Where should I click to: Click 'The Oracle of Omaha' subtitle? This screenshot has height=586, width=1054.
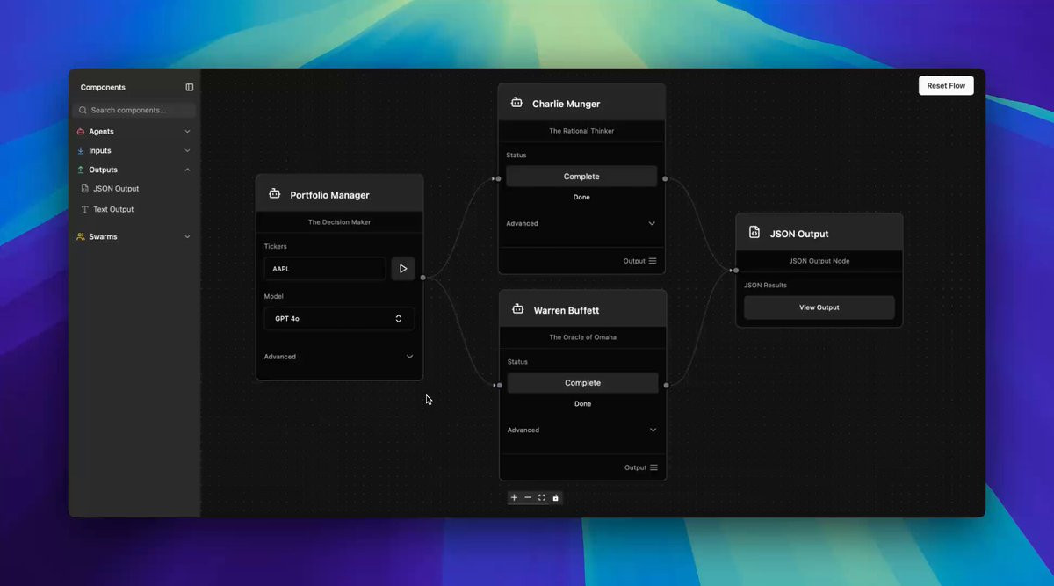click(582, 337)
